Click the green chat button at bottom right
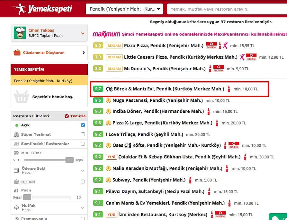Image resolution: width=287 pixels, height=220 pixels. [278, 217]
